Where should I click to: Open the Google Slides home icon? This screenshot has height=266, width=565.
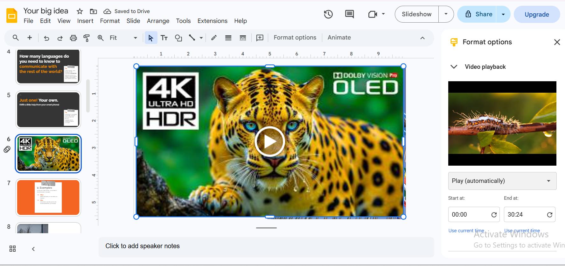coord(12,16)
